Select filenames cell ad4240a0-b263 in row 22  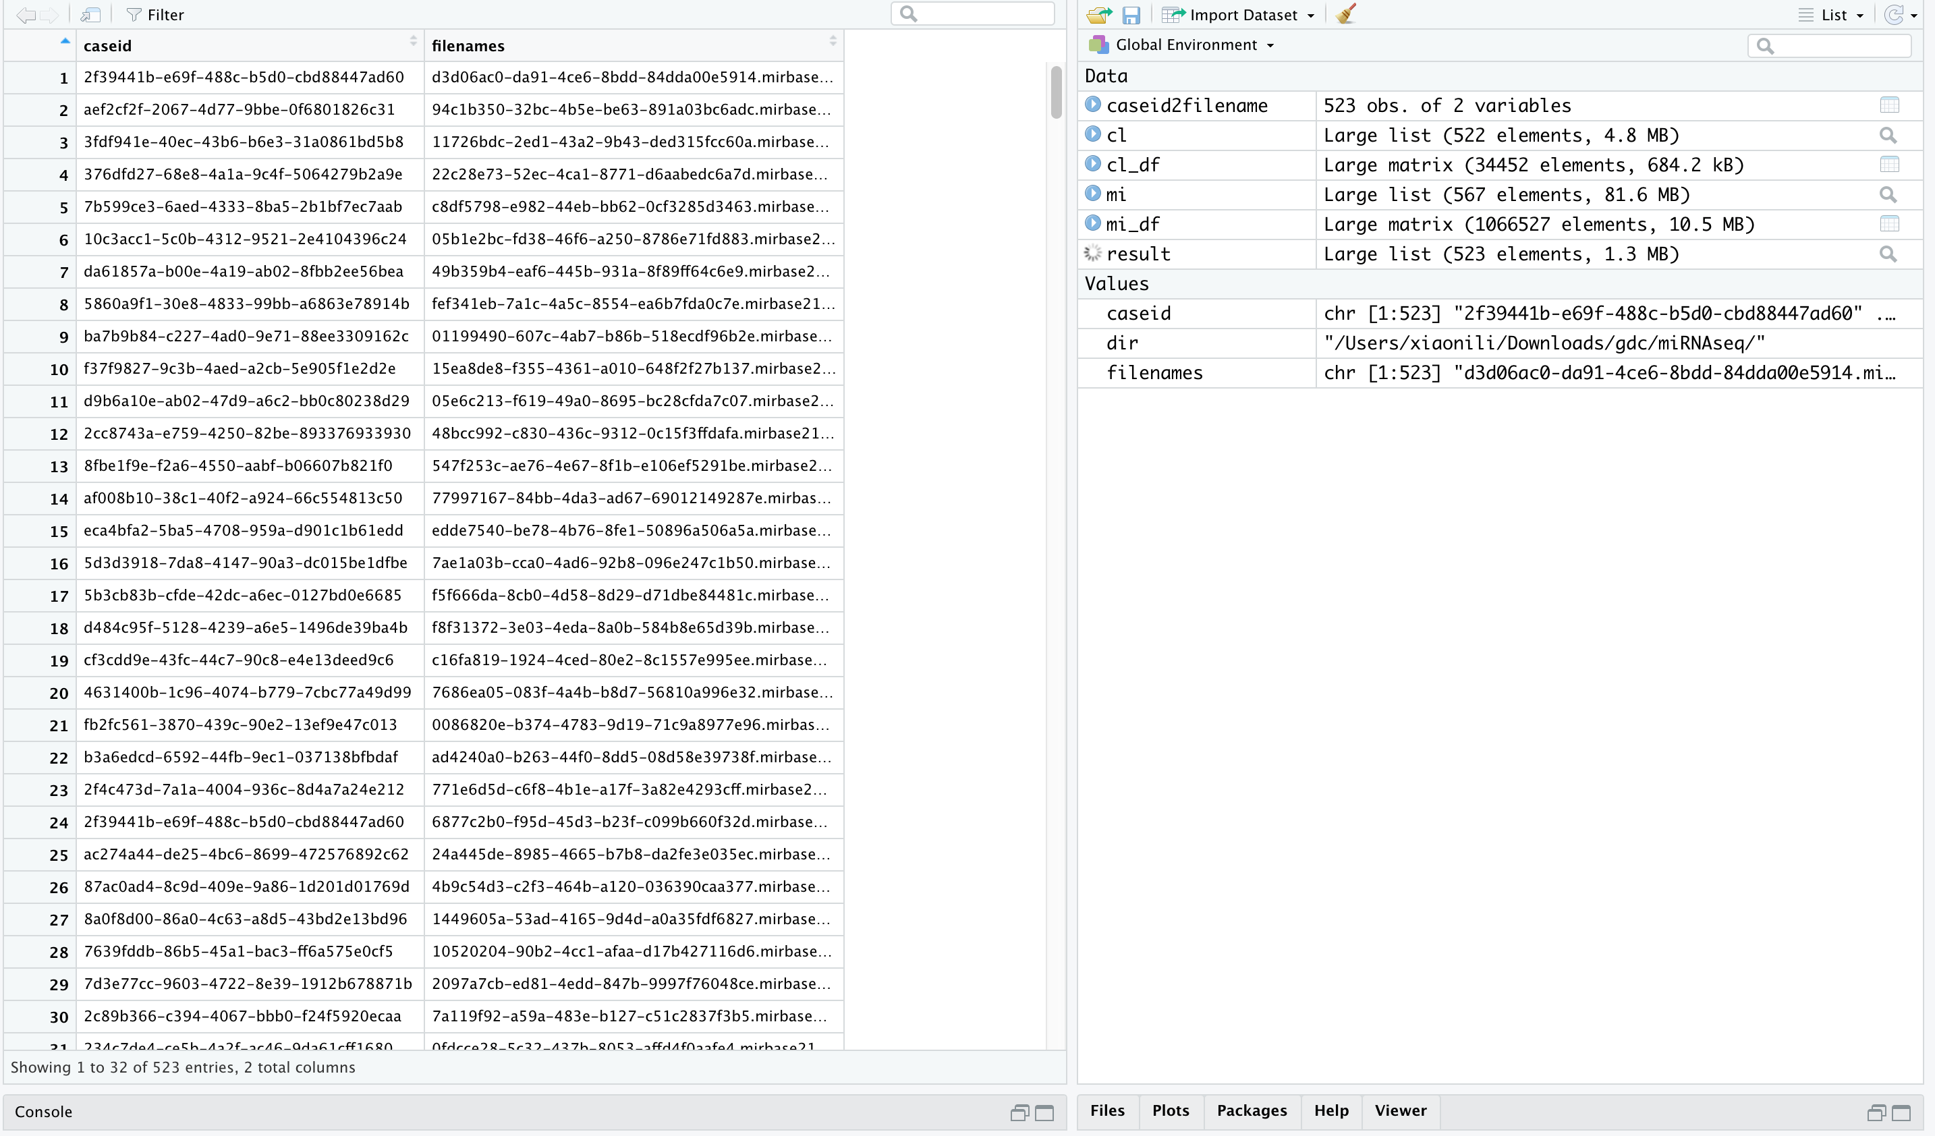pos(634,758)
